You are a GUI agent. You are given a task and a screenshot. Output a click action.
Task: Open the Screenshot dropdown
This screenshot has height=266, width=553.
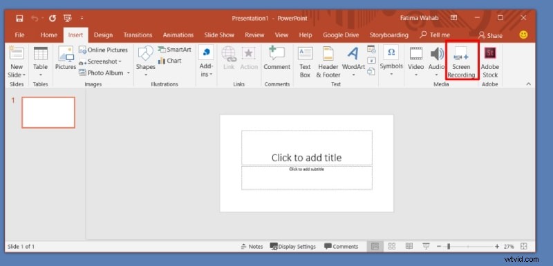pyautogui.click(x=100, y=61)
